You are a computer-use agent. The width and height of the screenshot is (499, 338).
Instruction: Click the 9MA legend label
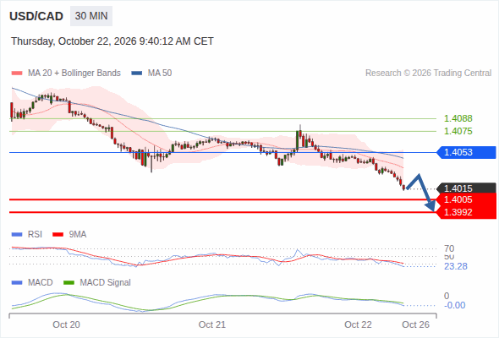[78, 235]
